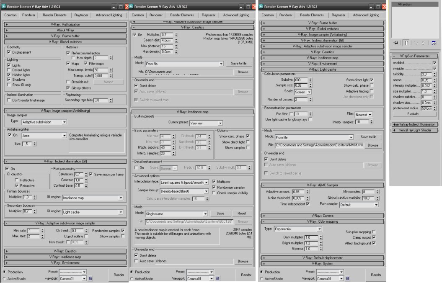Open the Irradiance map Mode Single frame dropdown
Image resolution: width=442 pixels, height=283 pixels.
coord(176,214)
